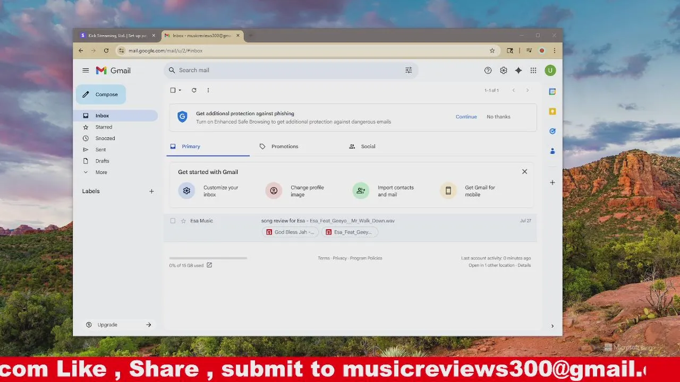Open the Support help icon

pyautogui.click(x=488, y=71)
